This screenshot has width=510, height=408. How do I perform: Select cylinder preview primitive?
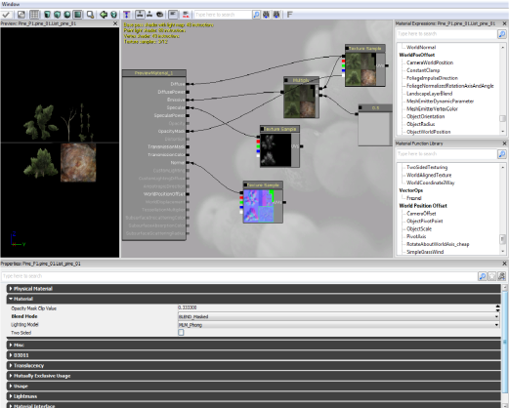point(47,15)
